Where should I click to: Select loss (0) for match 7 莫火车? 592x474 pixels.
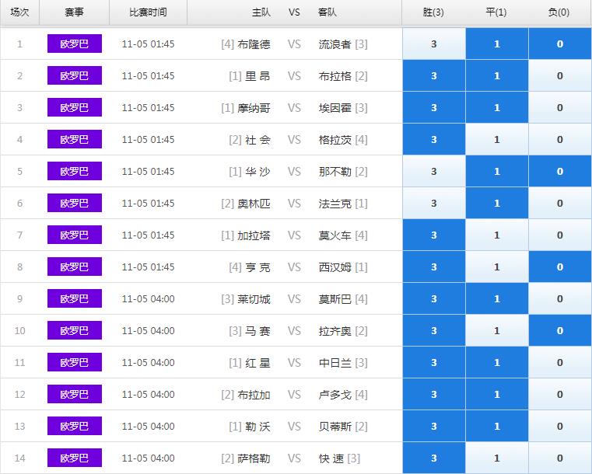coord(560,235)
